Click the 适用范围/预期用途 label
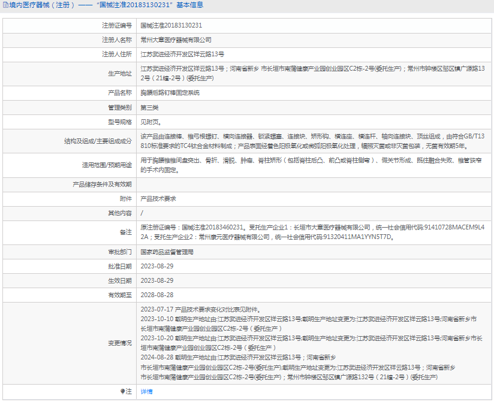This screenshot has height=402, width=494. (x=107, y=165)
